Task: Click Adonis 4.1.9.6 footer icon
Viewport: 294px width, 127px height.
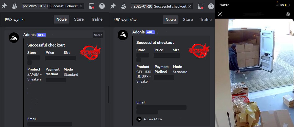Action: tap(139, 119)
